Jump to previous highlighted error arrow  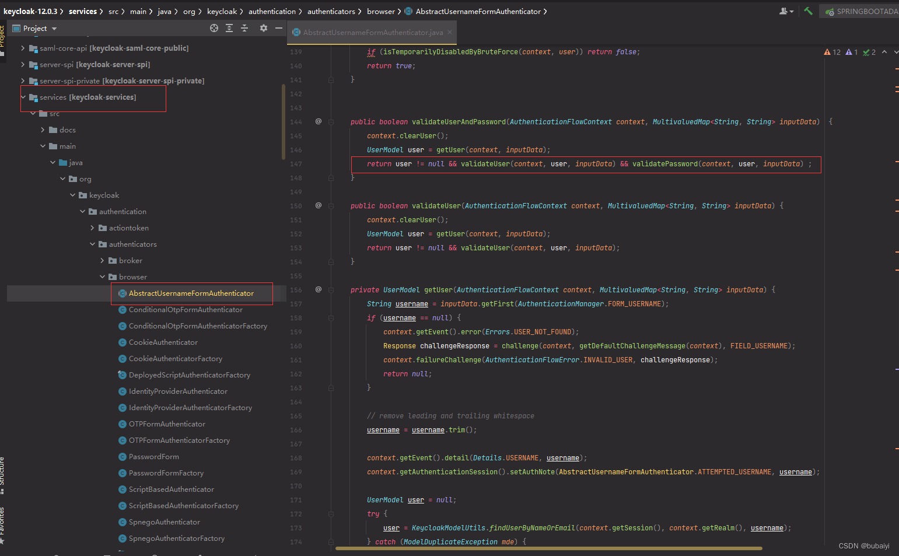point(884,52)
